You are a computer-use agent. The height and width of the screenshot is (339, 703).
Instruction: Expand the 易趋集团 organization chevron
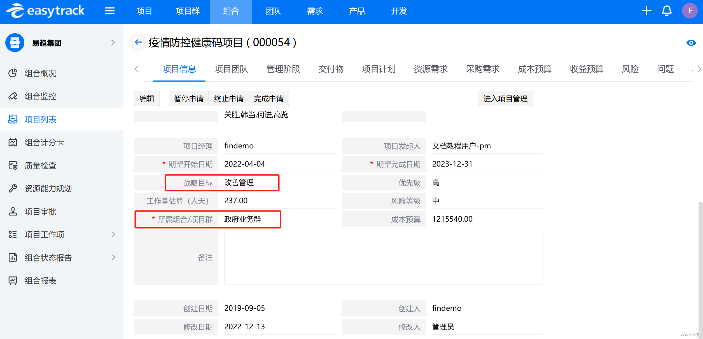(113, 43)
